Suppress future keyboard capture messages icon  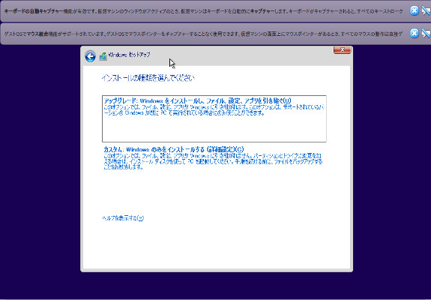coord(426,11)
